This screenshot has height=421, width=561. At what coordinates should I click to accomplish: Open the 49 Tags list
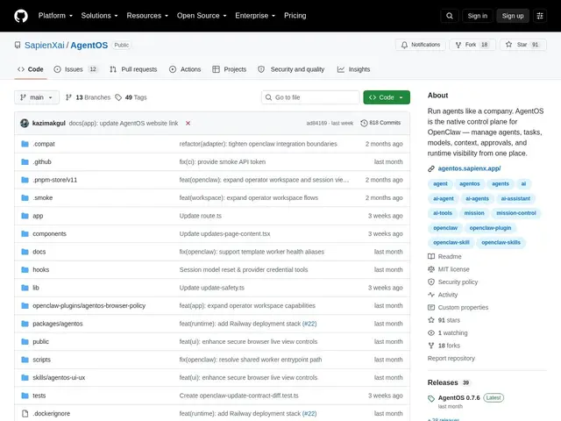pos(131,97)
